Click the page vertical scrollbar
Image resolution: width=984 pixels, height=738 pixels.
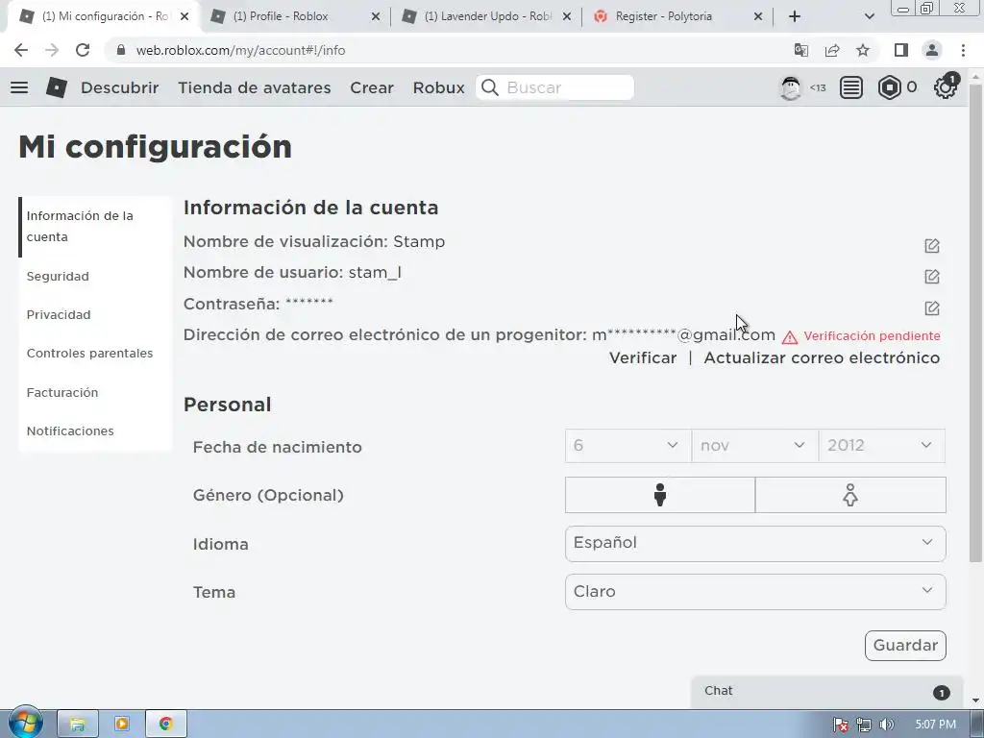click(975, 323)
